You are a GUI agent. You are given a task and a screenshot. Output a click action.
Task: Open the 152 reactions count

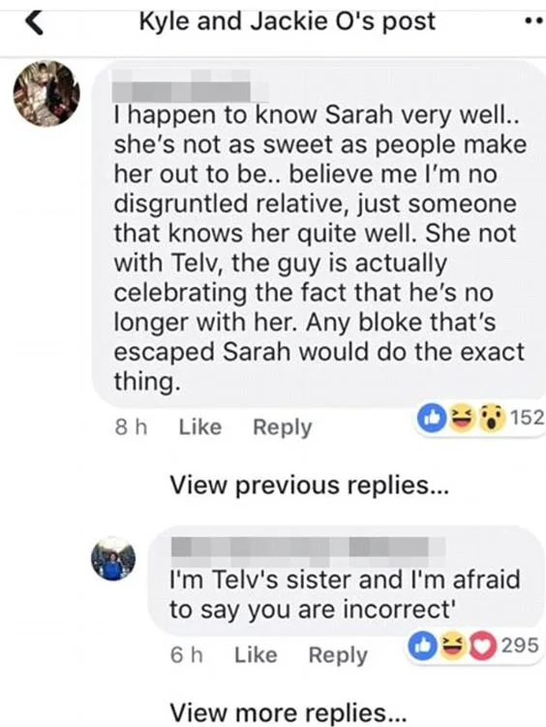pyautogui.click(x=527, y=417)
